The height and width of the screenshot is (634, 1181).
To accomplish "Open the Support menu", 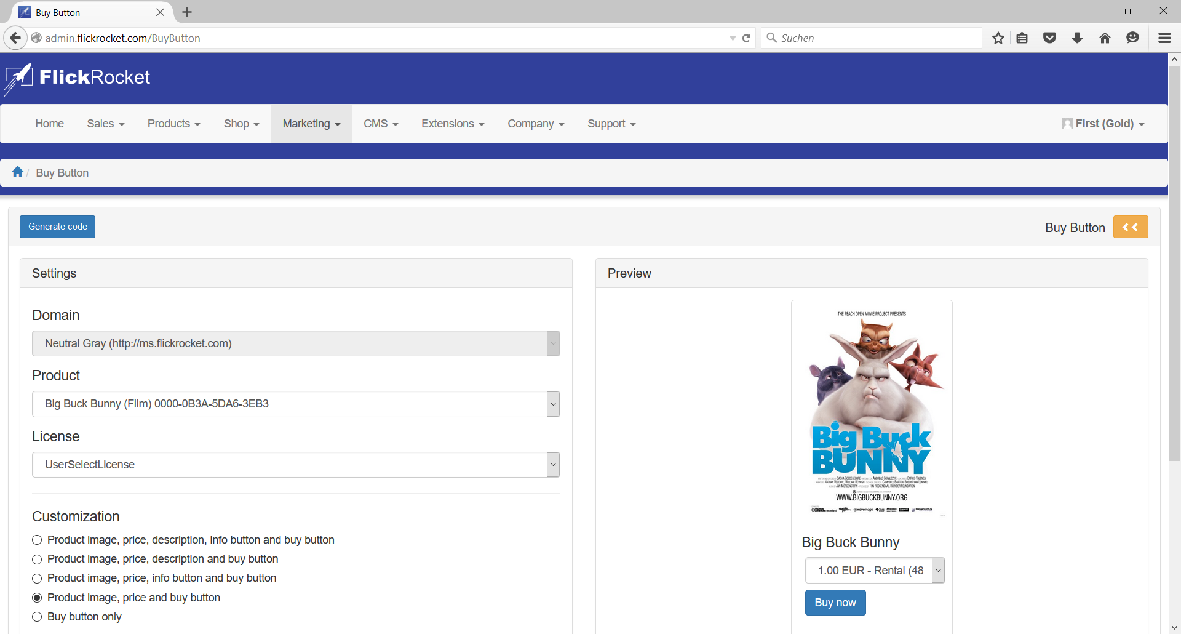I will pyautogui.click(x=611, y=124).
